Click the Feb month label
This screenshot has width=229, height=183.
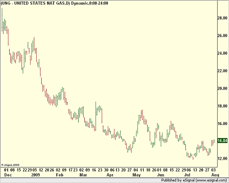(x=60, y=175)
